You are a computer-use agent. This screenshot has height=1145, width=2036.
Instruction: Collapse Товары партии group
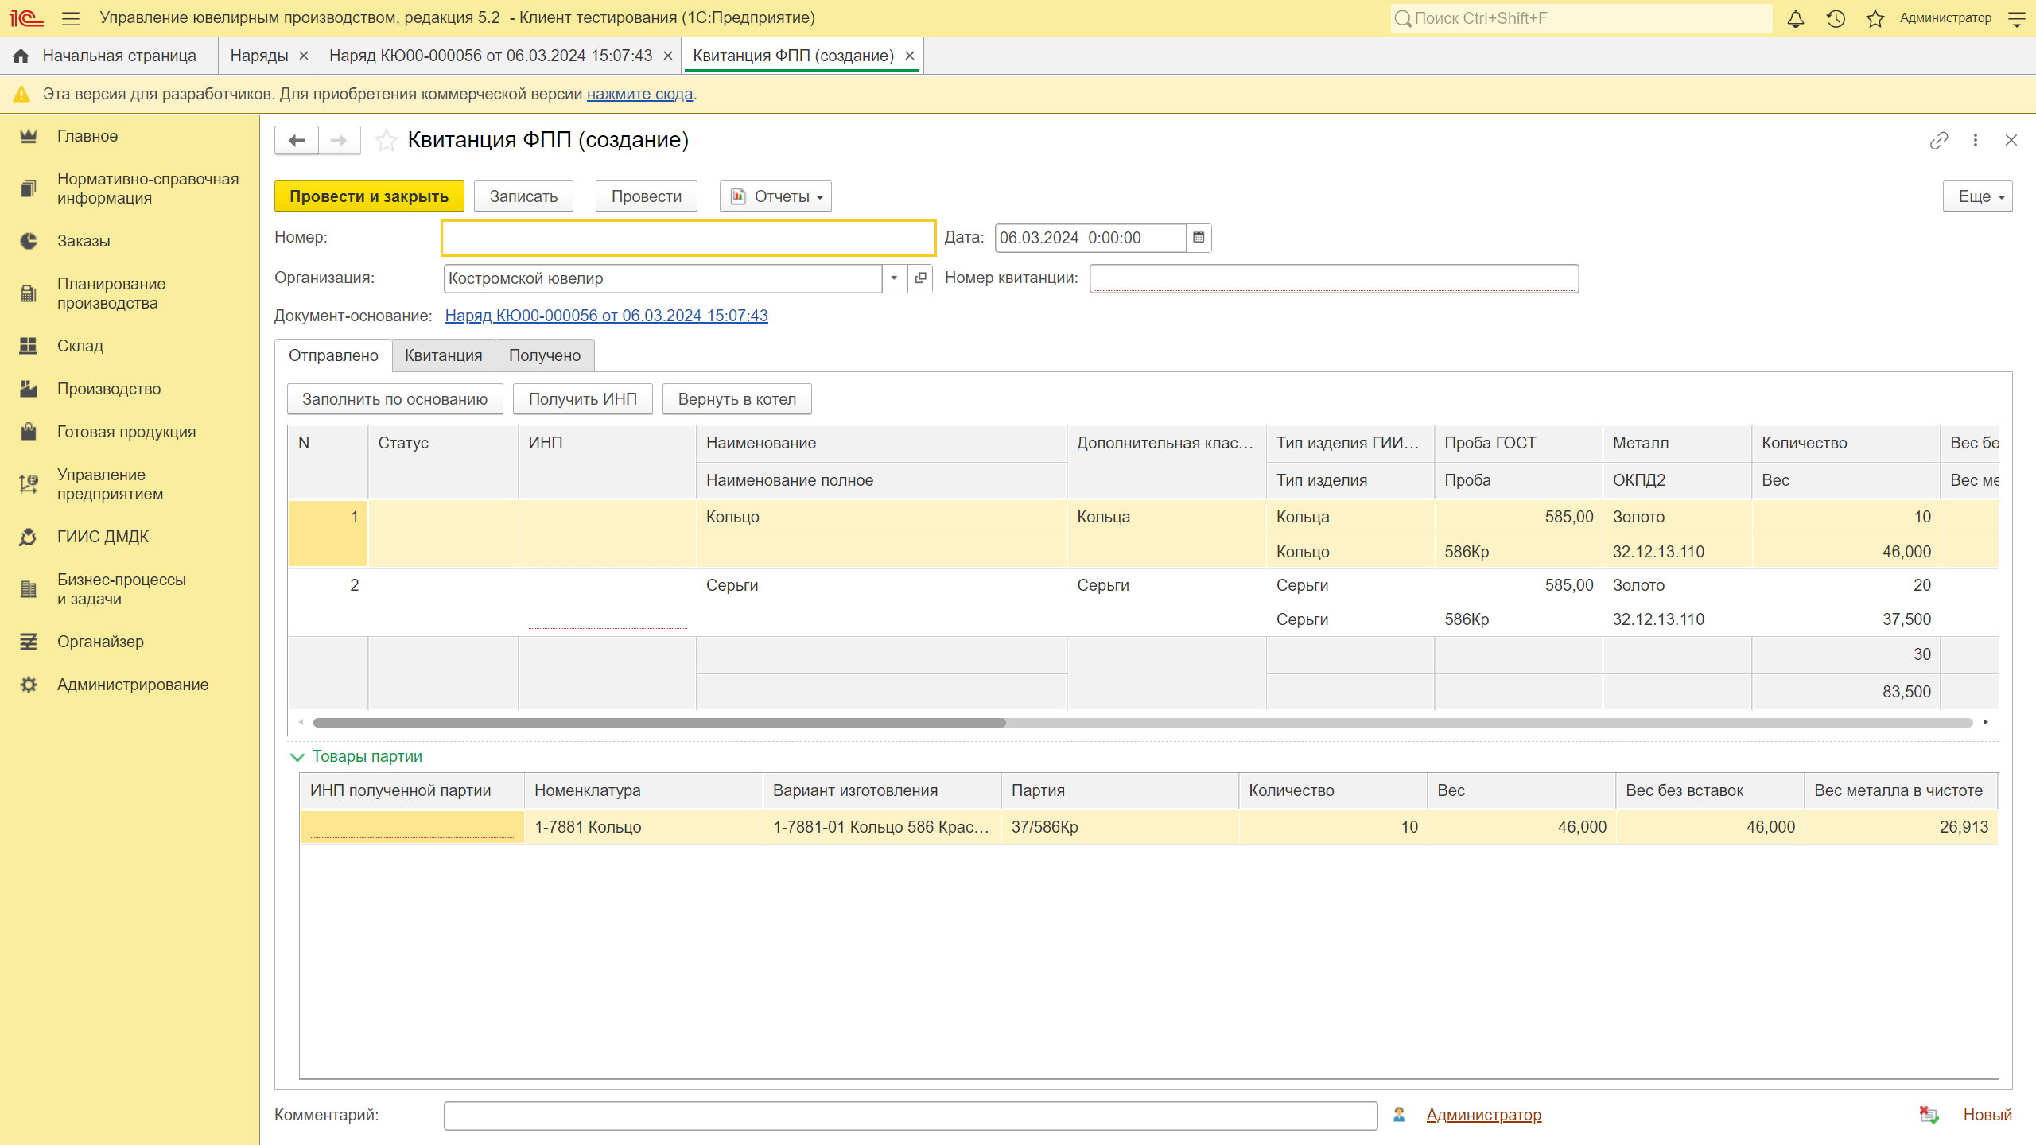(x=297, y=757)
